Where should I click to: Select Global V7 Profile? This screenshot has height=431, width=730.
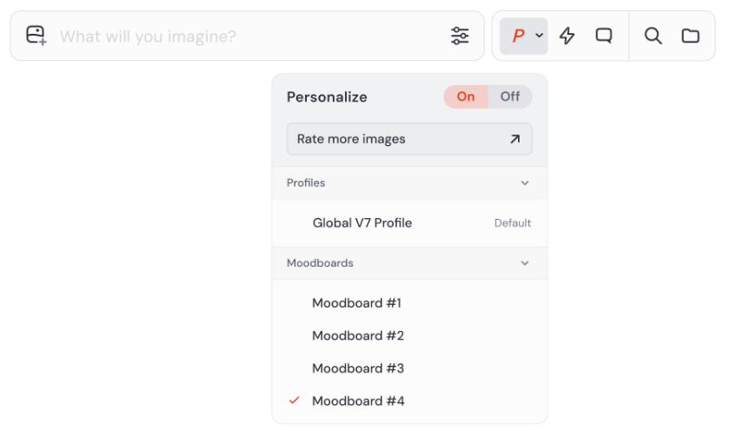(x=362, y=223)
